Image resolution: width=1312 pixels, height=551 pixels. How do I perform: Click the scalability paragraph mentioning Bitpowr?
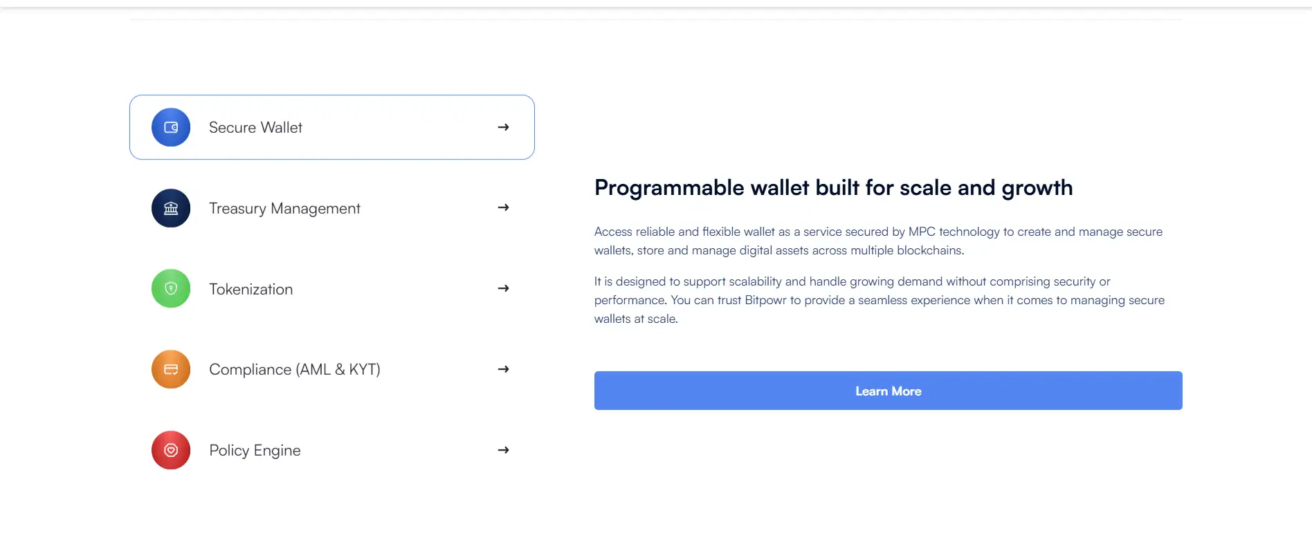[x=879, y=300]
